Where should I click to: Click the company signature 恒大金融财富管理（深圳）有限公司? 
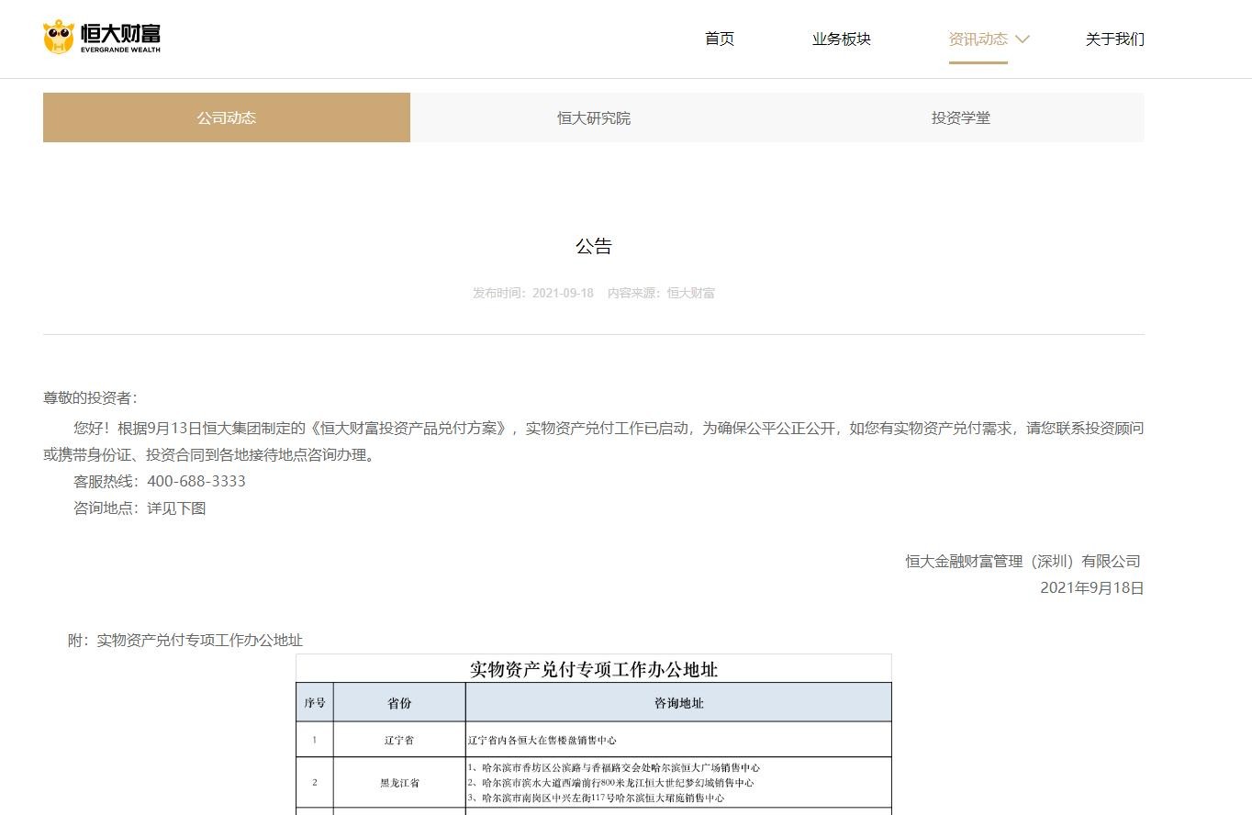tap(1024, 561)
